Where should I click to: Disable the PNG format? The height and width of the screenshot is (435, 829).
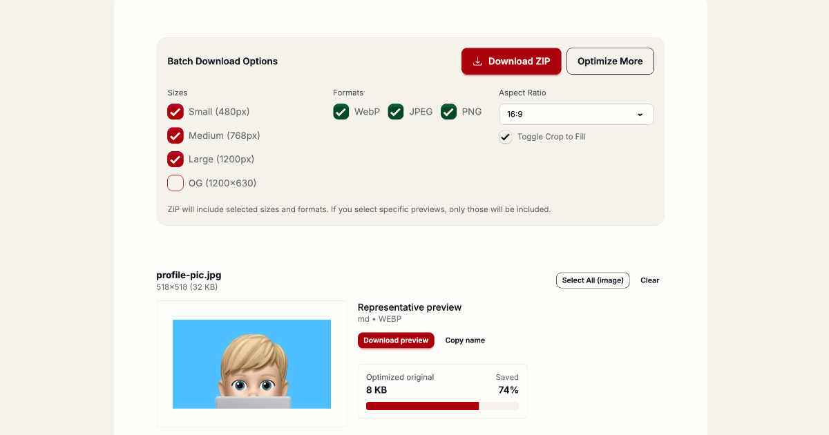pos(448,111)
